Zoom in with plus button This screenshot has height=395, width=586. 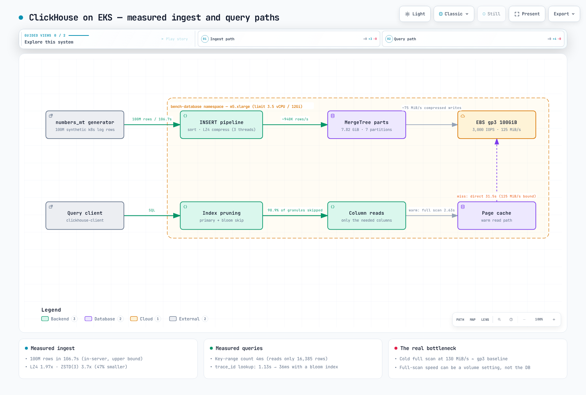point(554,320)
